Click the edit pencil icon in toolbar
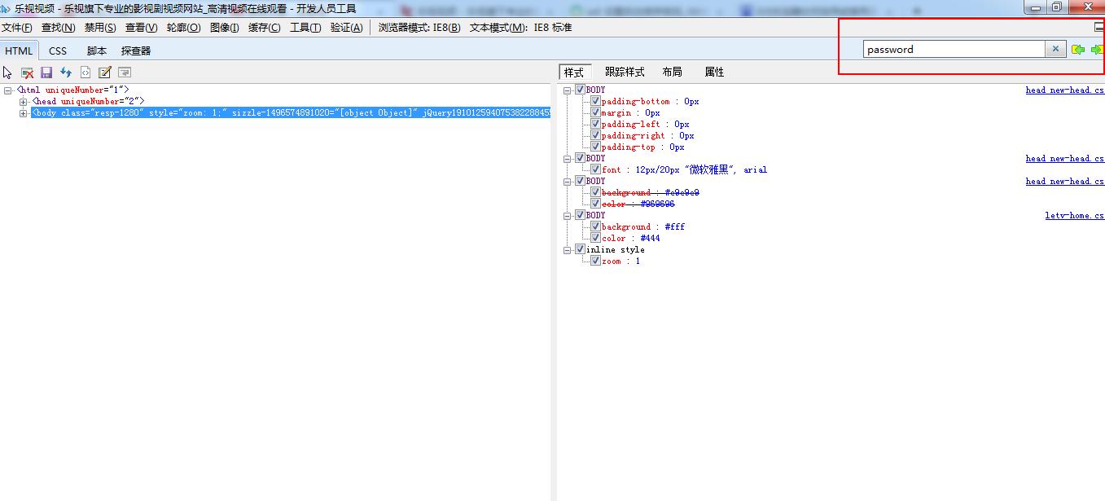The width and height of the screenshot is (1105, 501). [105, 73]
